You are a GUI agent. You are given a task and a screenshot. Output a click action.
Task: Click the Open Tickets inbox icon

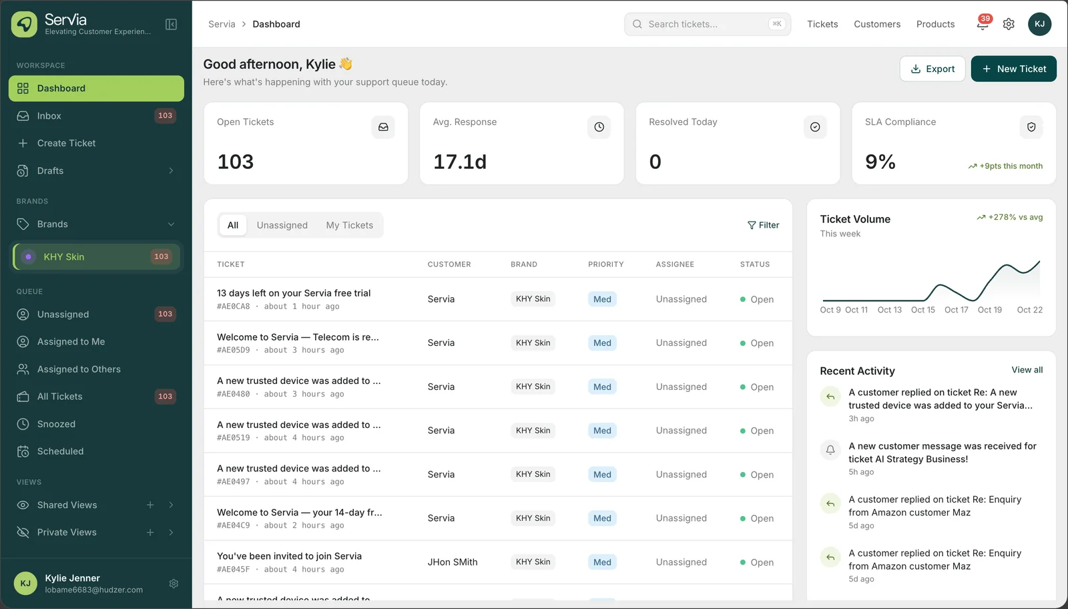pyautogui.click(x=383, y=127)
